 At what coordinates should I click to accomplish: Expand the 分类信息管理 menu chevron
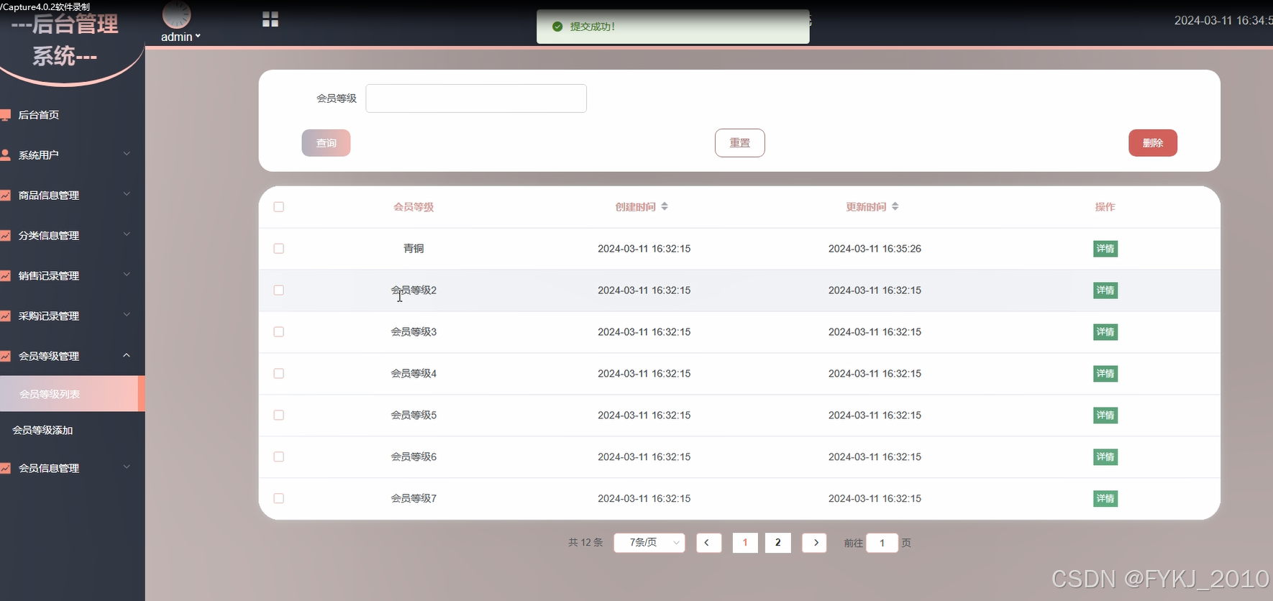[127, 234]
